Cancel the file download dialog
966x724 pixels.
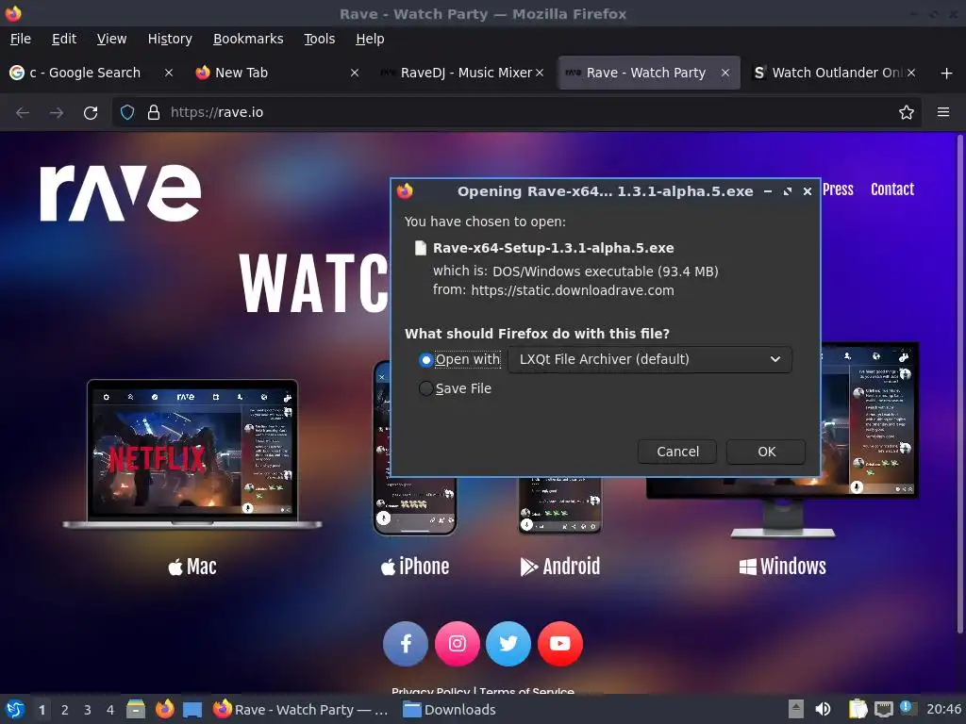(677, 452)
